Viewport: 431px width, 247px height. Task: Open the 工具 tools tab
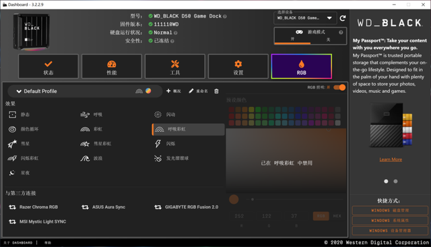pyautogui.click(x=175, y=67)
